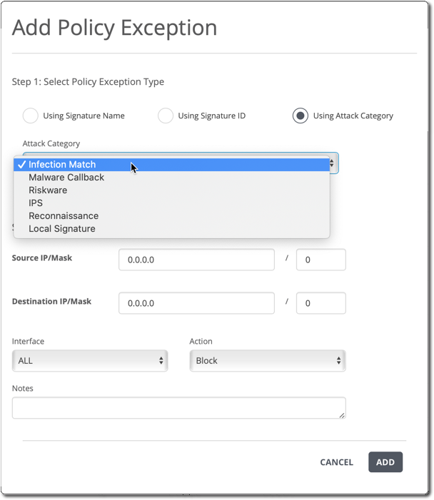Choose Reconnaissance category
This screenshot has width=434, height=500.
[172, 216]
